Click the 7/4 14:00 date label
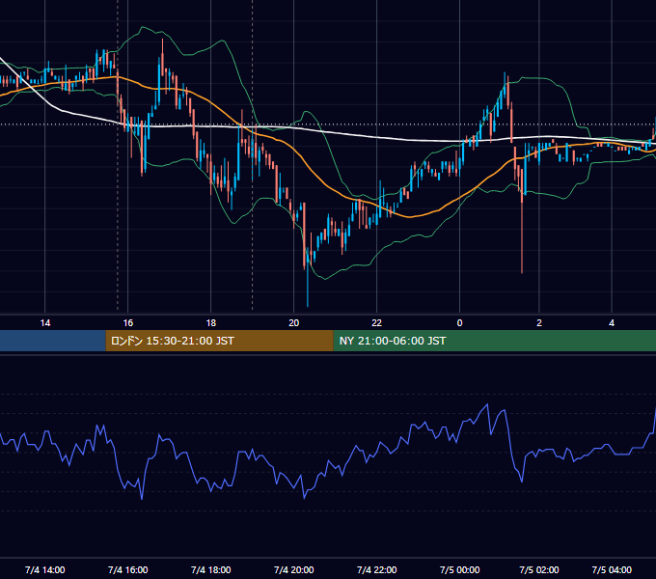Viewport: 656px width, 579px height. point(44,569)
